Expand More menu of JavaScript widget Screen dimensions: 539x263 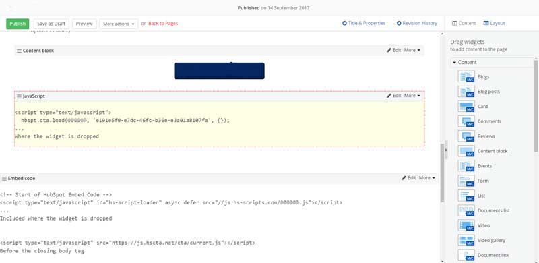tap(412, 96)
